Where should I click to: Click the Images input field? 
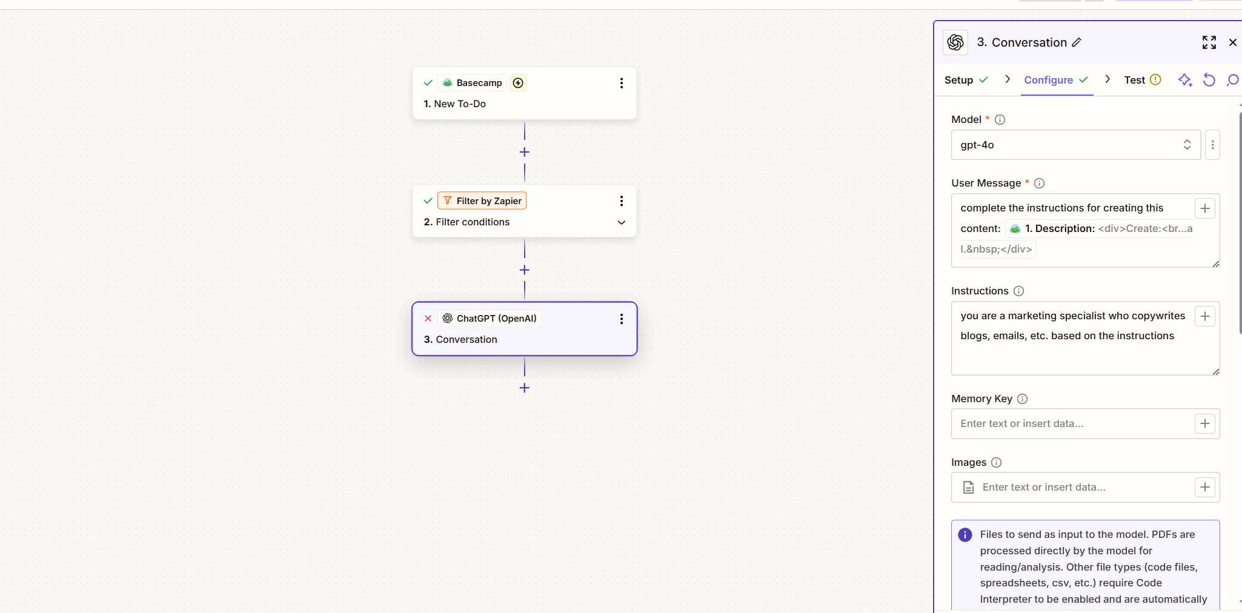pyautogui.click(x=1084, y=488)
